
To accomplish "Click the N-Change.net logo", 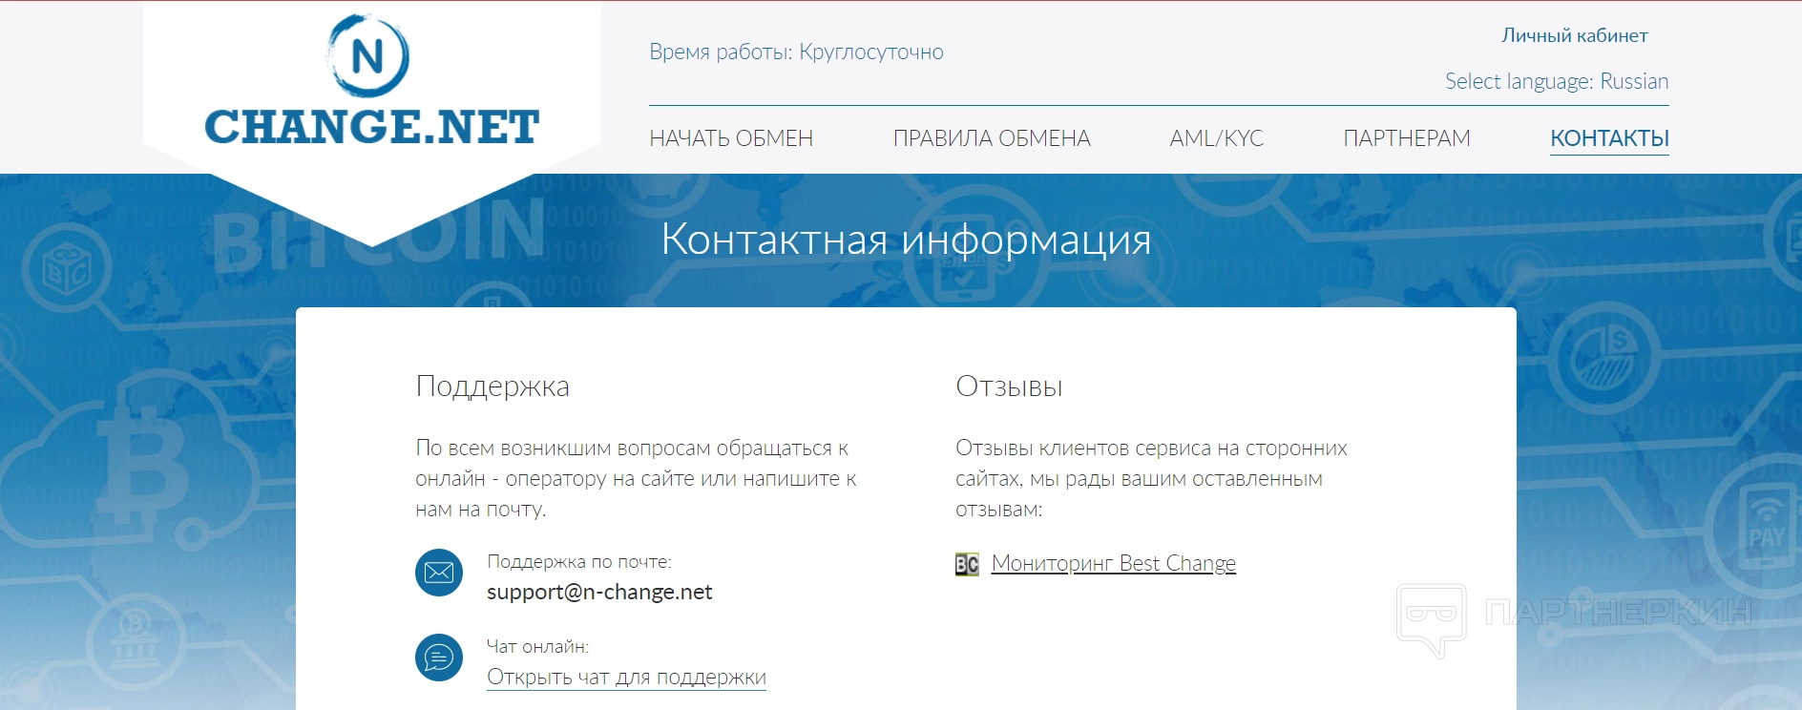I will tap(371, 81).
